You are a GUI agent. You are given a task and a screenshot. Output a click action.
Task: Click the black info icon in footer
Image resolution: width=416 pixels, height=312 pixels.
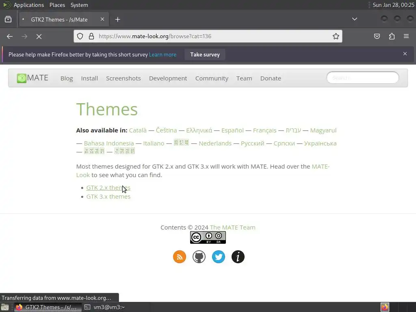[238, 257]
